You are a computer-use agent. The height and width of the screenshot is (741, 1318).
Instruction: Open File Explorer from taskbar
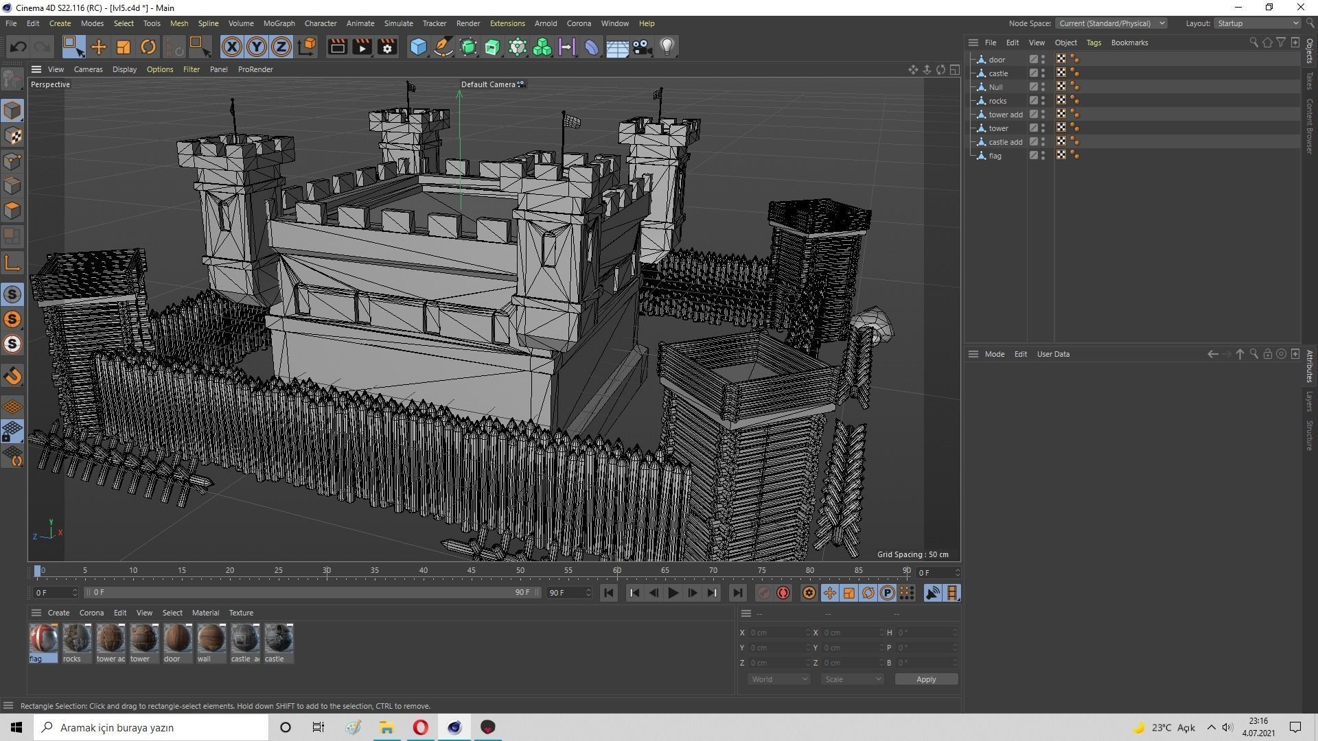pyautogui.click(x=386, y=727)
